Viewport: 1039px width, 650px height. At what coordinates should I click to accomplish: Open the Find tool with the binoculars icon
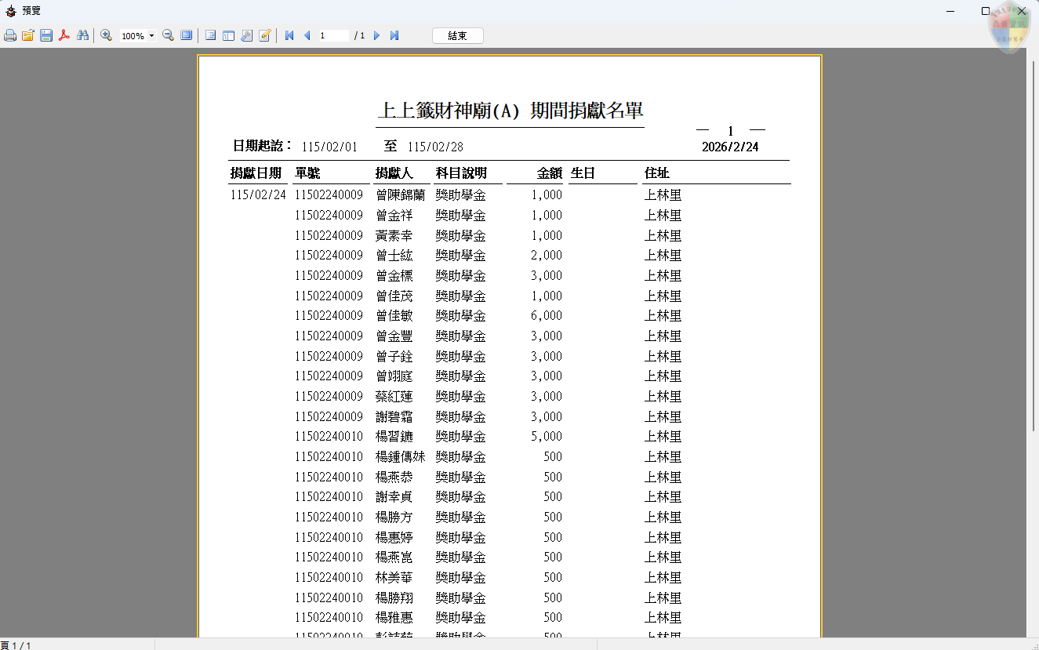coord(82,36)
